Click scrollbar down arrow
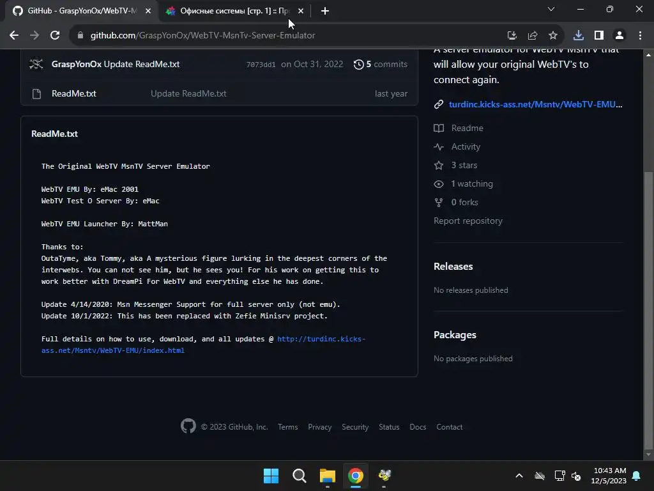The height and width of the screenshot is (491, 654). click(648, 455)
